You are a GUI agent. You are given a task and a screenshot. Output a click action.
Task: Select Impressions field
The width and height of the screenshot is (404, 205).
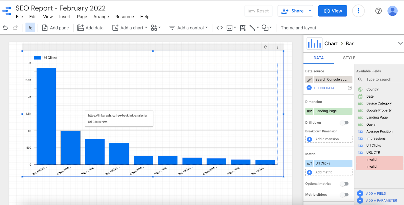click(376, 139)
